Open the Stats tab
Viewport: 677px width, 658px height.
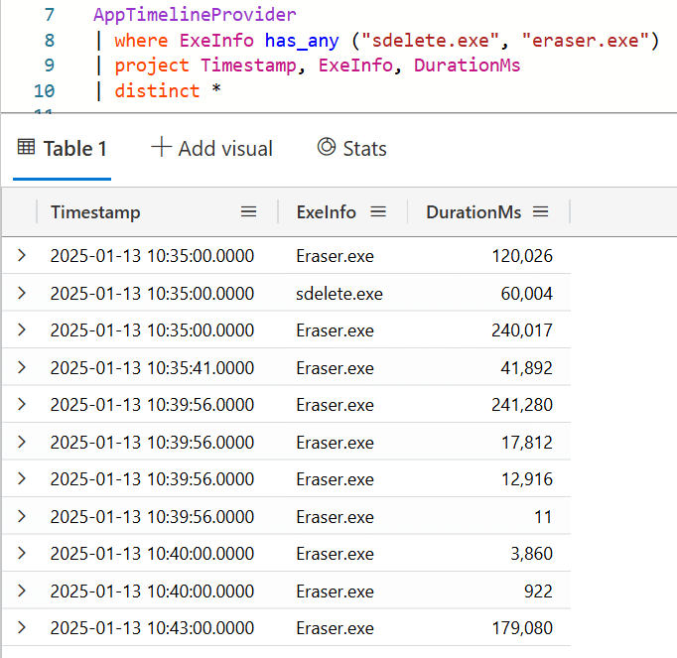(x=351, y=149)
